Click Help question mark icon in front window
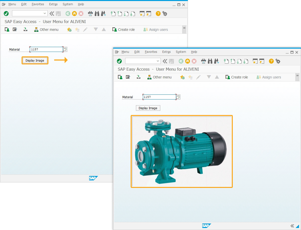This screenshot has width=301, height=230. 271,61
